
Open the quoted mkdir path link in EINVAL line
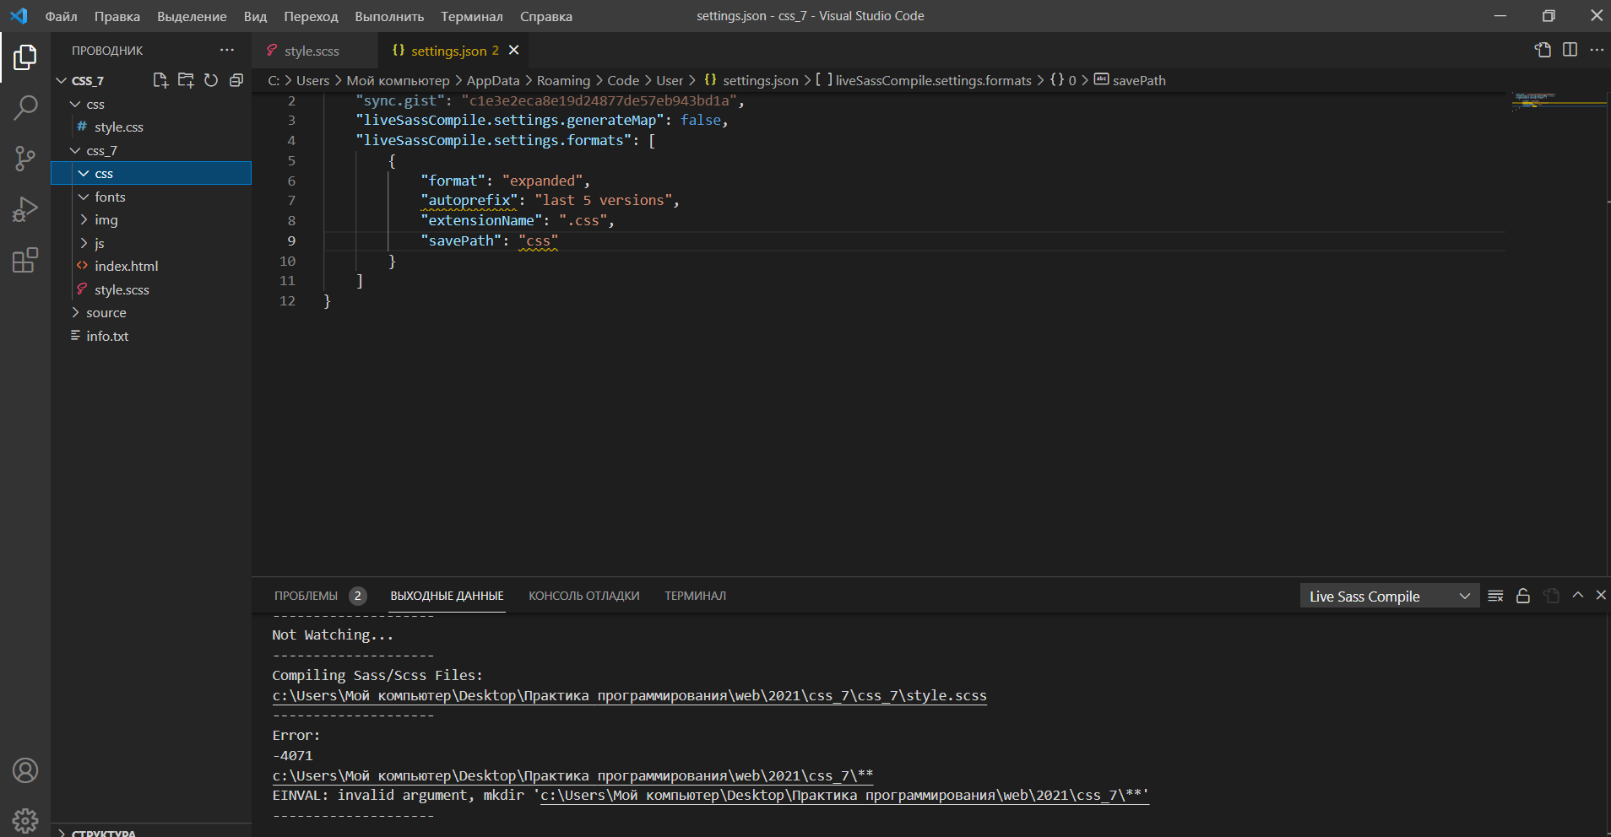(x=844, y=795)
